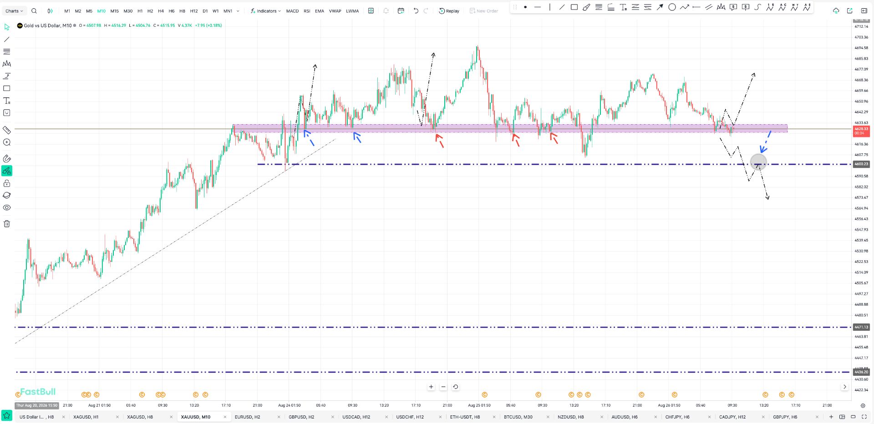Add the MACD indicator
Screen dimensions: 874x424
click(292, 11)
